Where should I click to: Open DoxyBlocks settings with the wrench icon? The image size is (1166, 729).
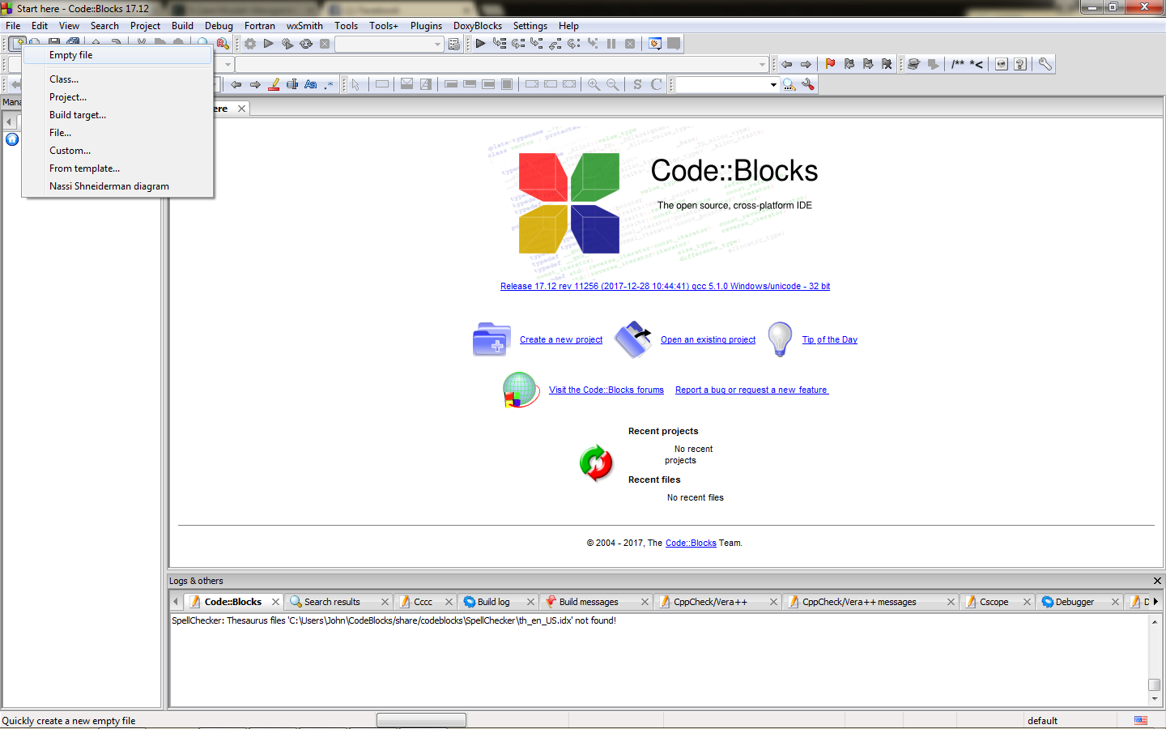(x=1045, y=64)
